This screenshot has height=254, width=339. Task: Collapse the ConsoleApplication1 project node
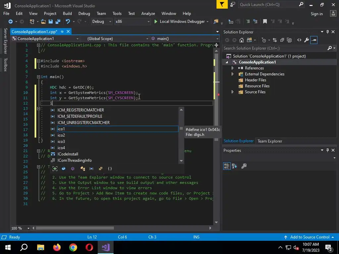click(227, 62)
